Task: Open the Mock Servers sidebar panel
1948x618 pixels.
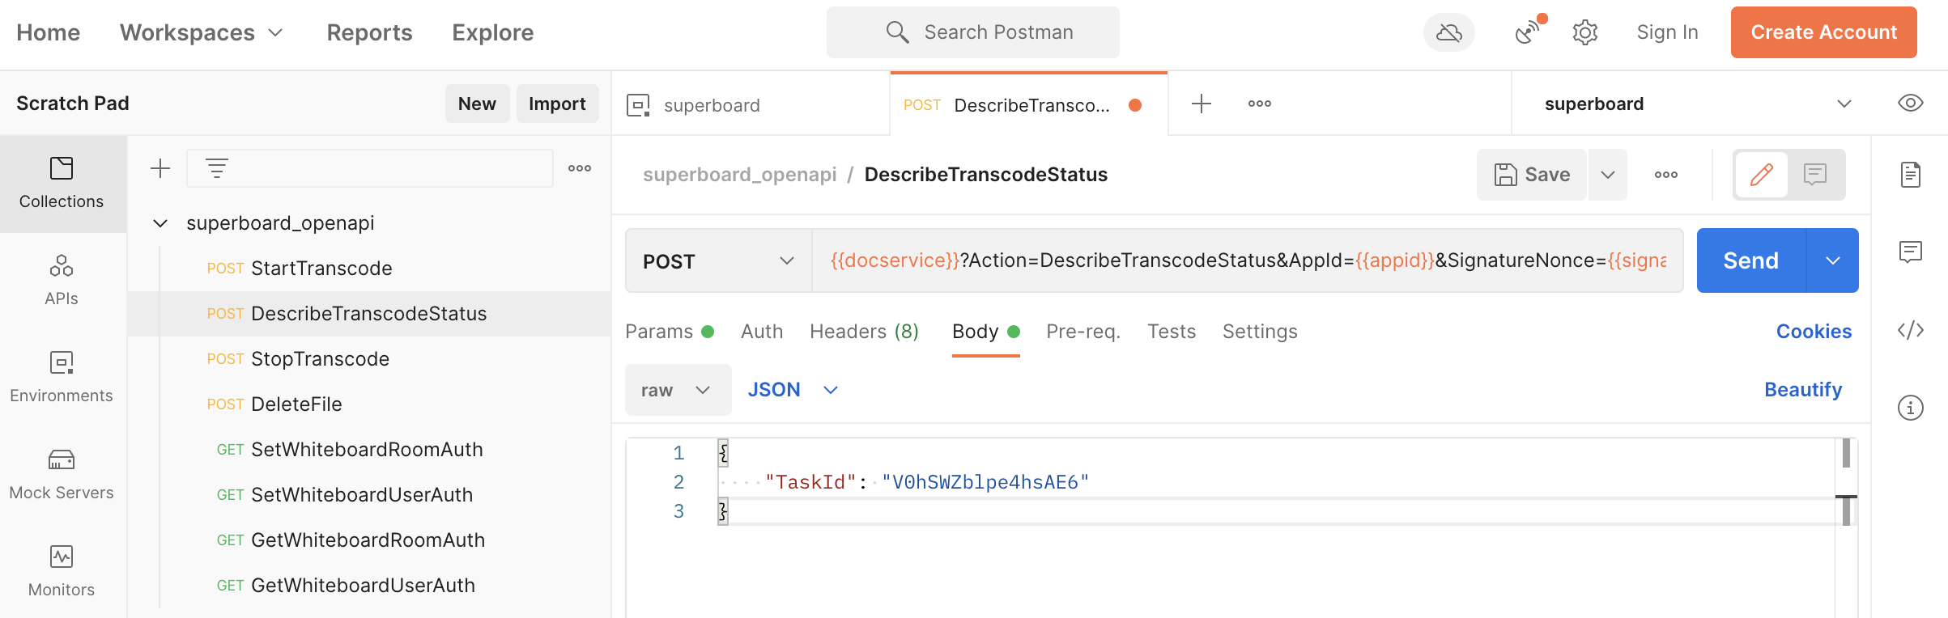Action: click(x=62, y=475)
